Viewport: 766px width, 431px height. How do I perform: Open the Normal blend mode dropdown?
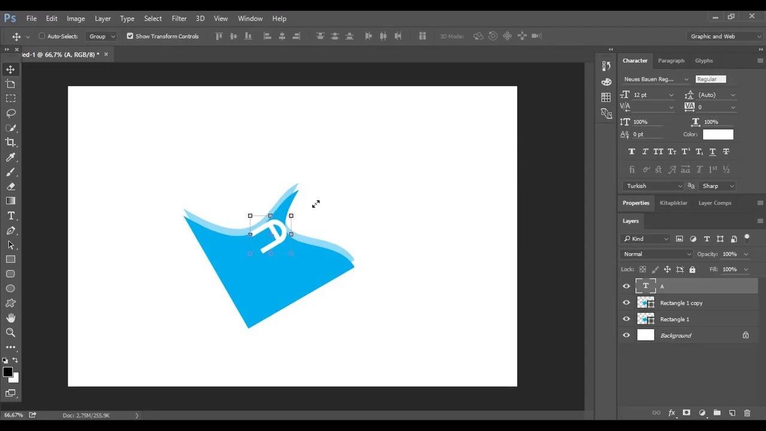(x=656, y=254)
